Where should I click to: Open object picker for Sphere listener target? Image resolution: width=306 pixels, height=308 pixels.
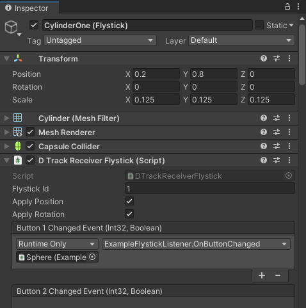[92, 257]
